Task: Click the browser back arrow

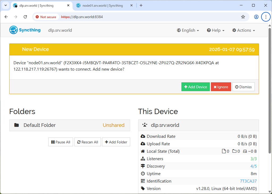Action: 6,17
